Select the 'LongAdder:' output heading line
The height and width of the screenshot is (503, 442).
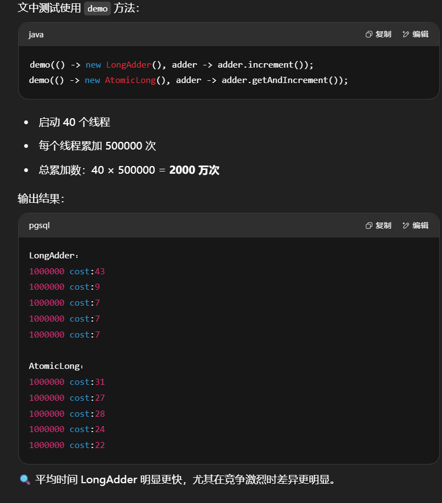[54, 256]
